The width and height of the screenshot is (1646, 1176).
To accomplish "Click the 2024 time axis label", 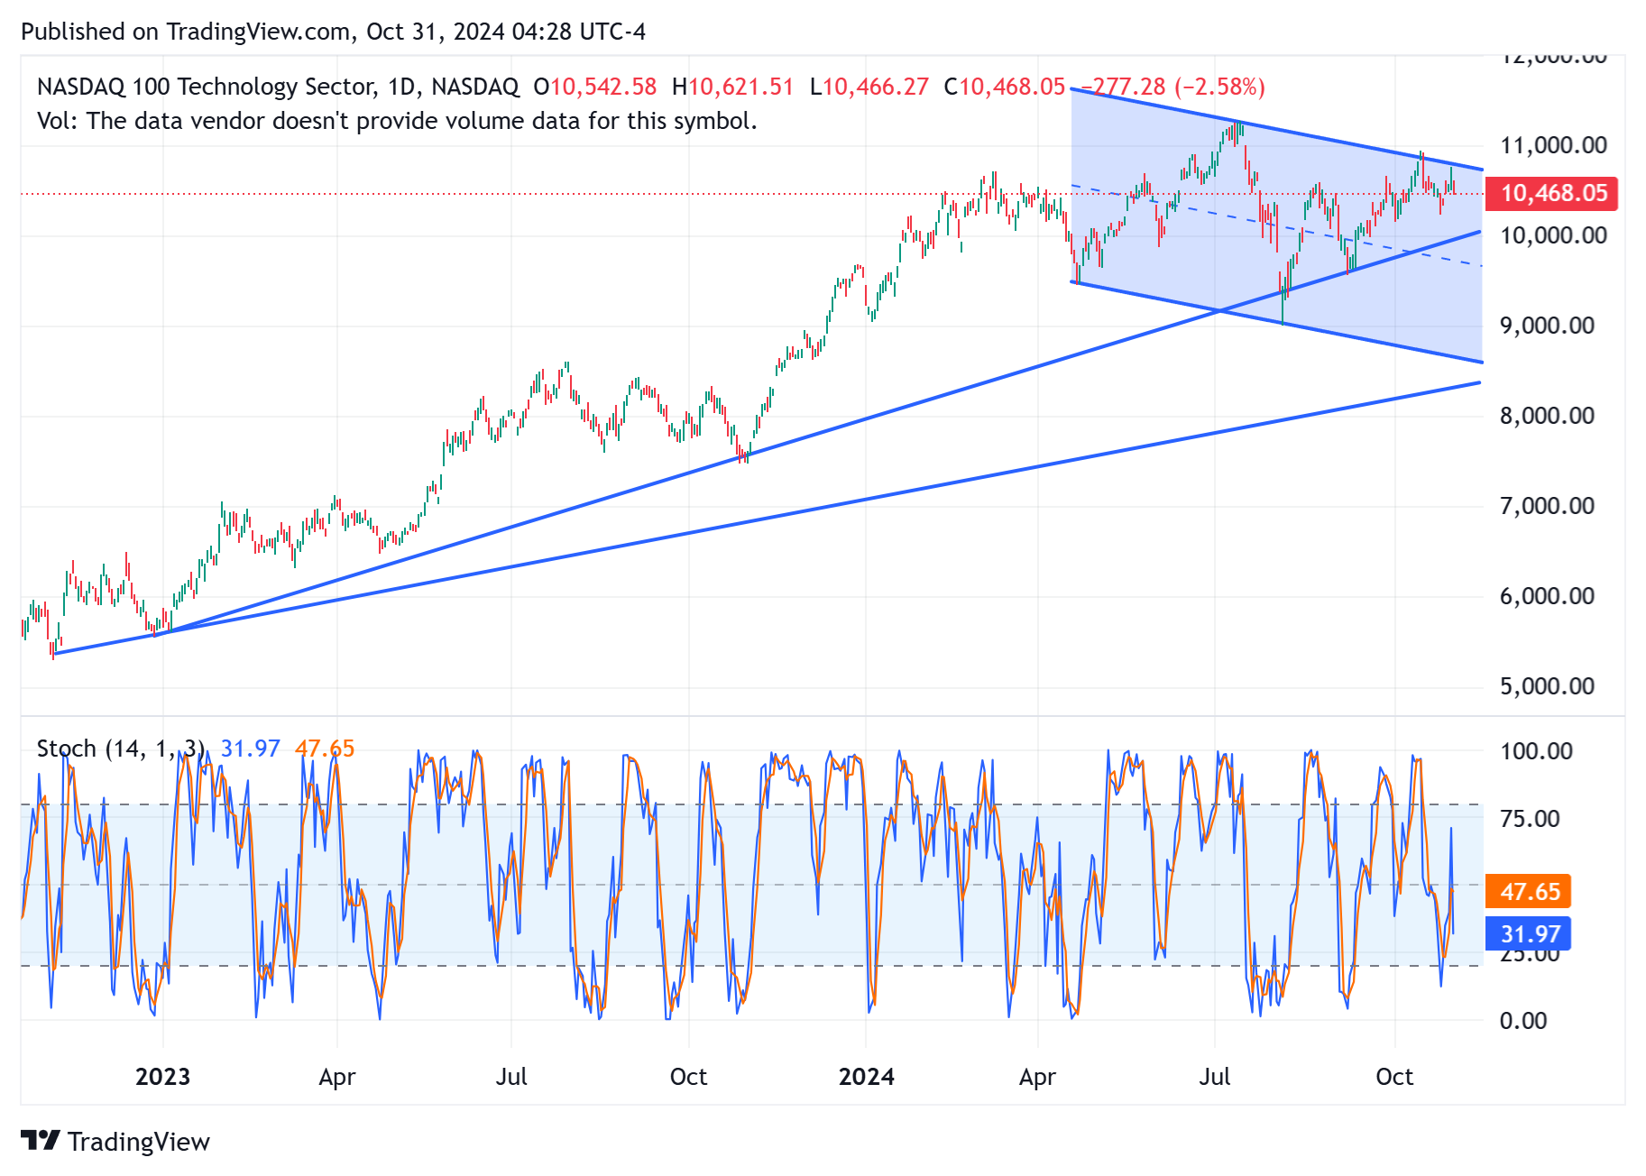I will (866, 1077).
